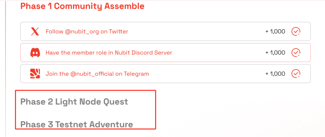Collapse the Phase 1 Community Assemble heading

tap(82, 6)
